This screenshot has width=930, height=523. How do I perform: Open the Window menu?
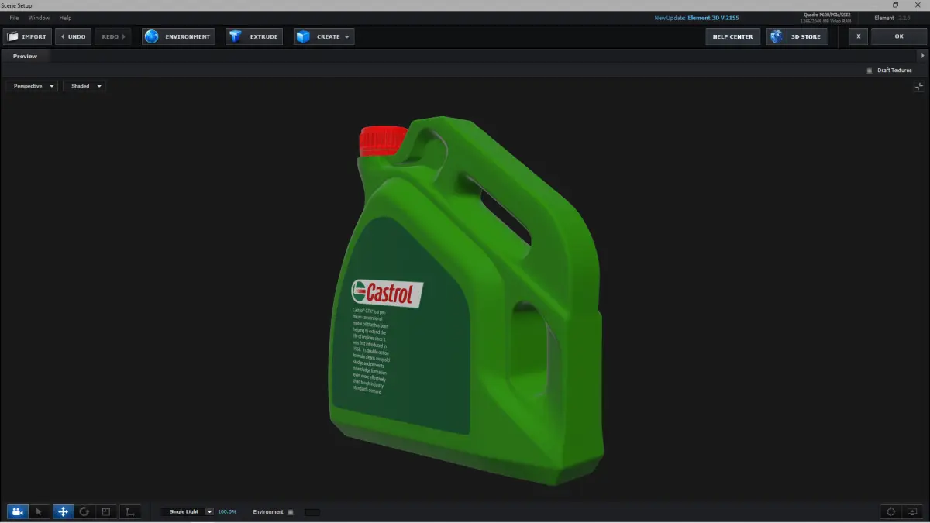39,18
